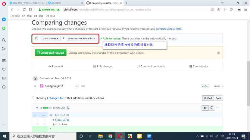Click Create pull request button
This screenshot has height=140, width=250.
pos(51,53)
